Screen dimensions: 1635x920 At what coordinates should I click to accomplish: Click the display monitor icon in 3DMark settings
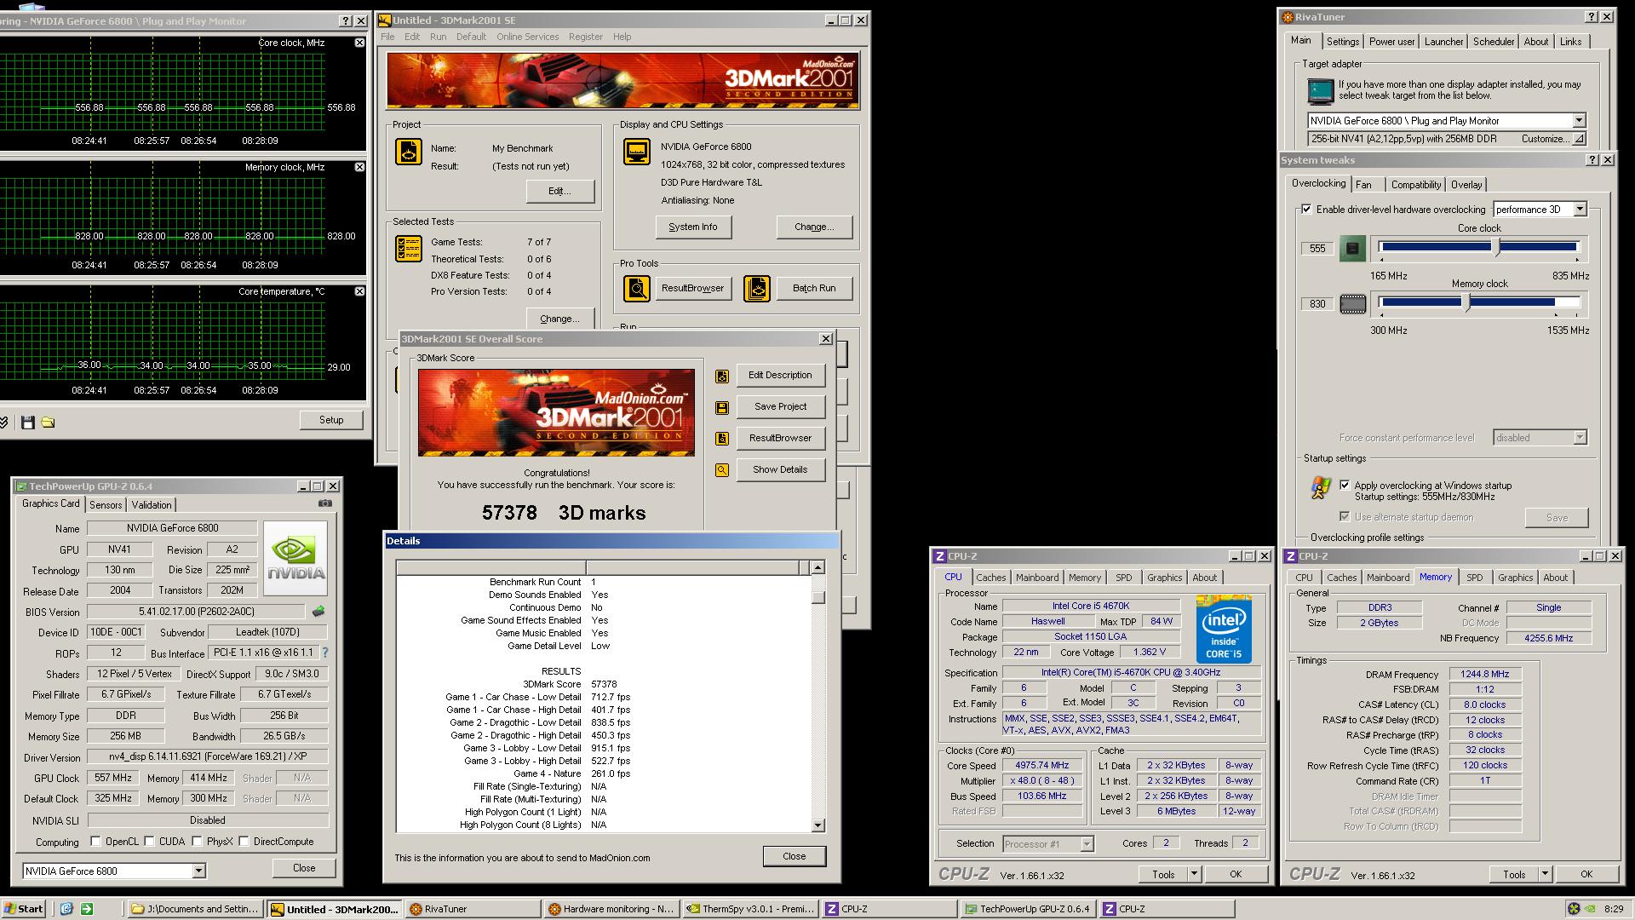[637, 152]
